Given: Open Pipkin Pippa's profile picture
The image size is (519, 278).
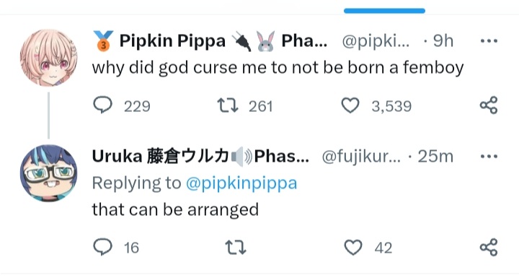Looking at the screenshot, I should tap(49, 58).
